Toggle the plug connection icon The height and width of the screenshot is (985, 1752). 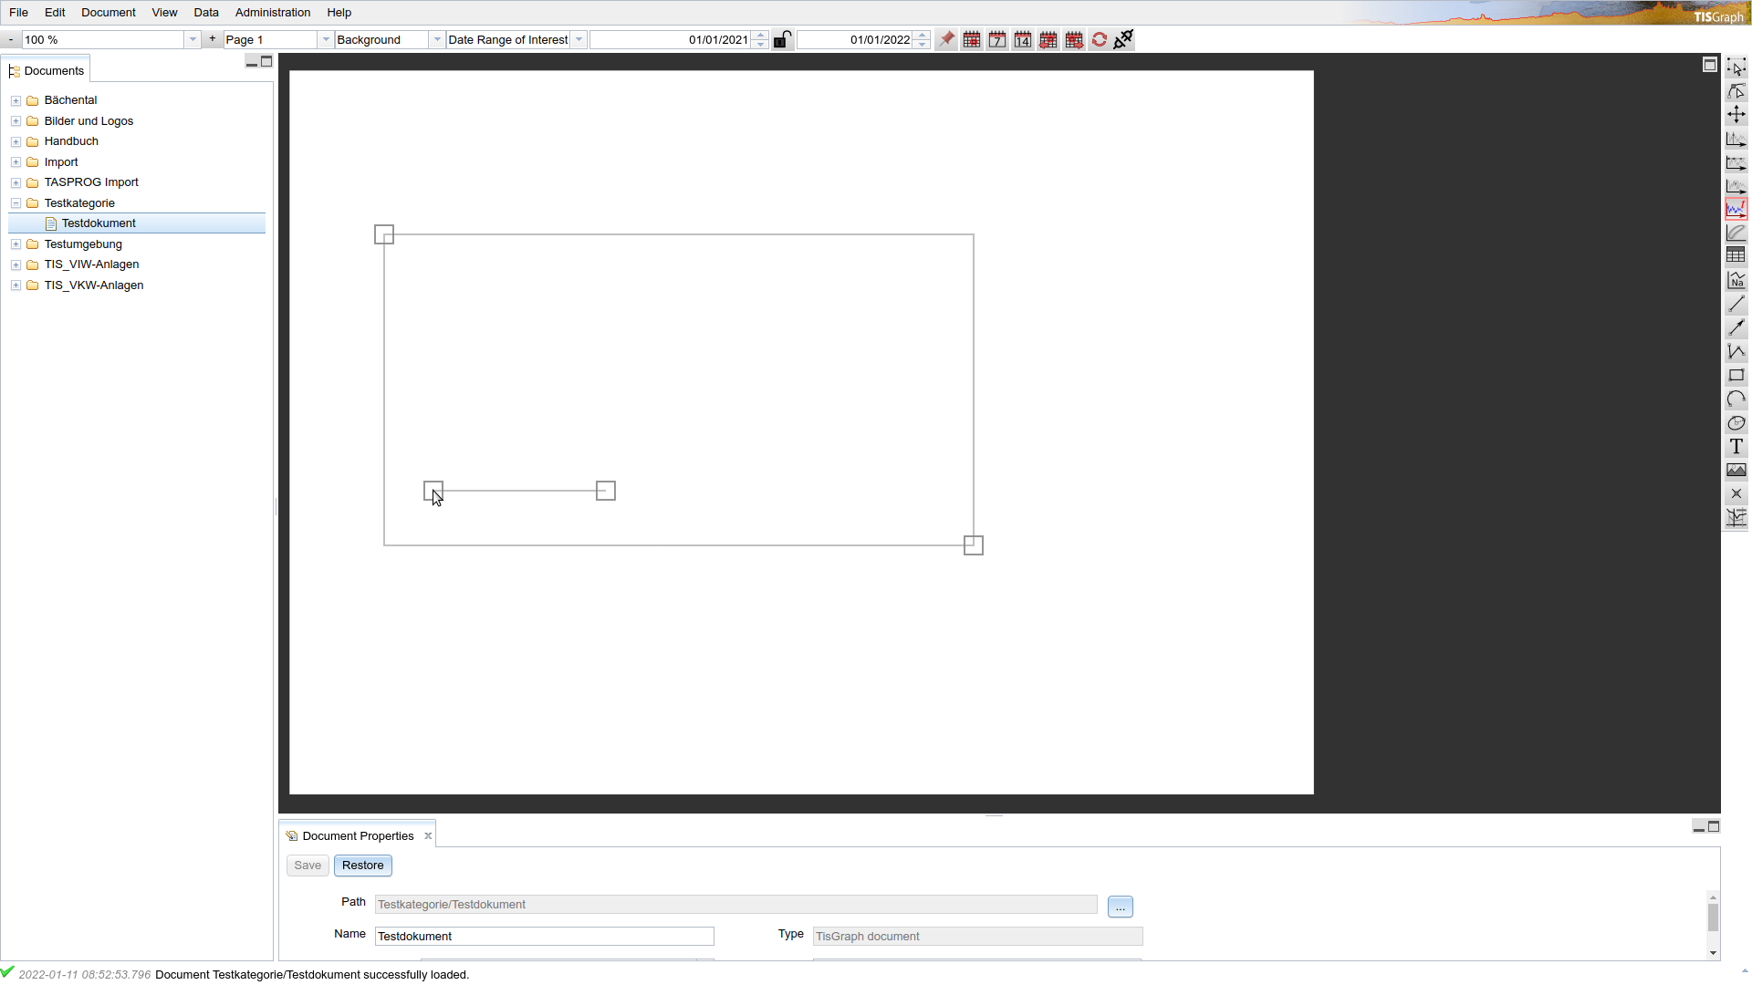[x=1124, y=40]
